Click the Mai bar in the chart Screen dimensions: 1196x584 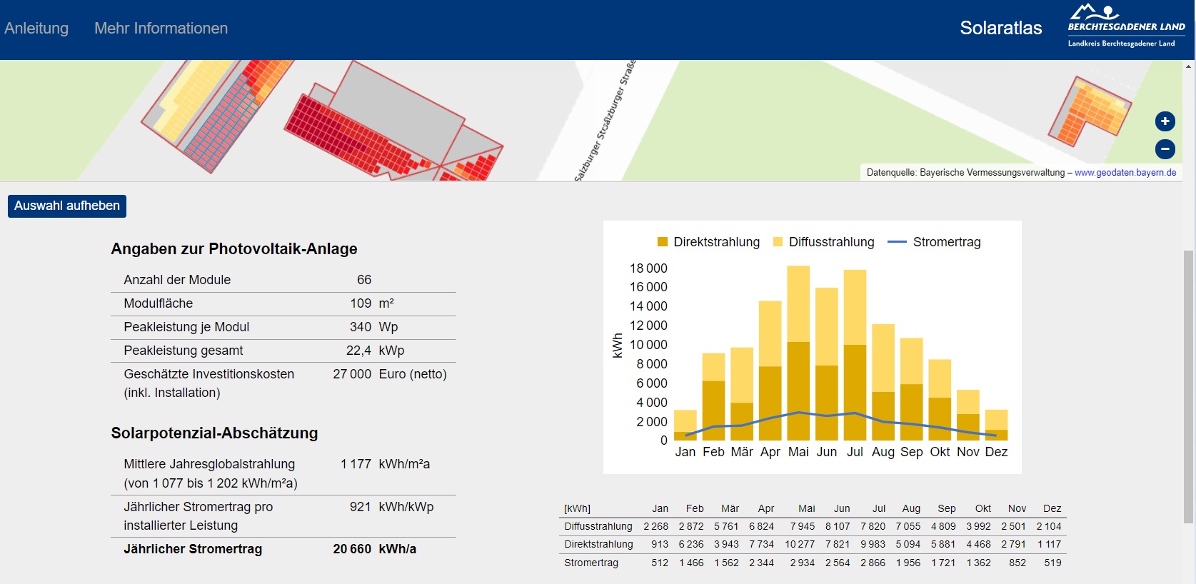coord(798,357)
